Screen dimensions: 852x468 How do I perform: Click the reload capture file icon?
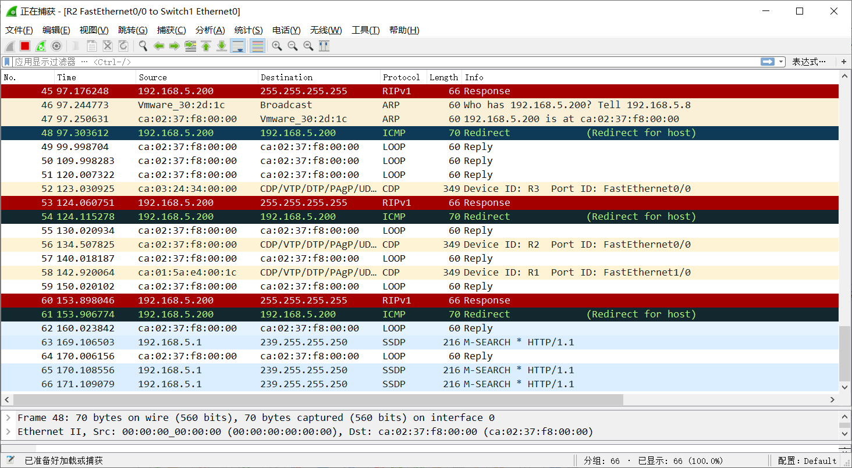tap(123, 46)
